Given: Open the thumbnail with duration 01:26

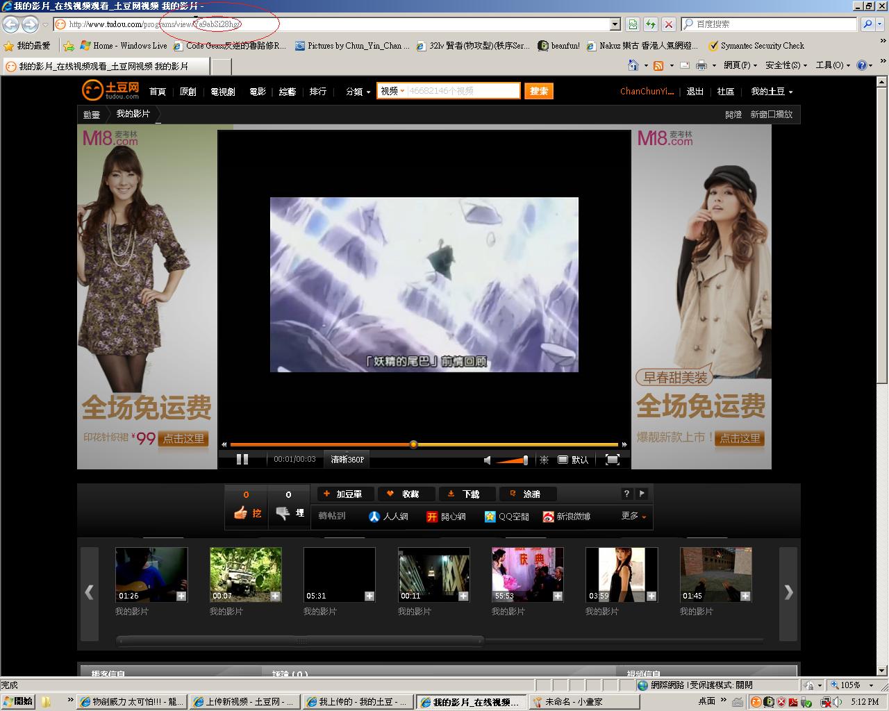Looking at the screenshot, I should [x=151, y=574].
